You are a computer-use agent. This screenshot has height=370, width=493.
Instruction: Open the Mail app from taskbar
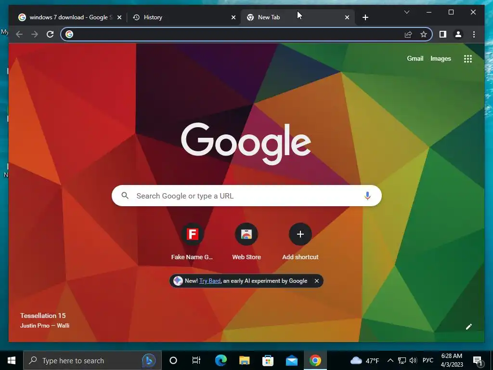pyautogui.click(x=291, y=360)
